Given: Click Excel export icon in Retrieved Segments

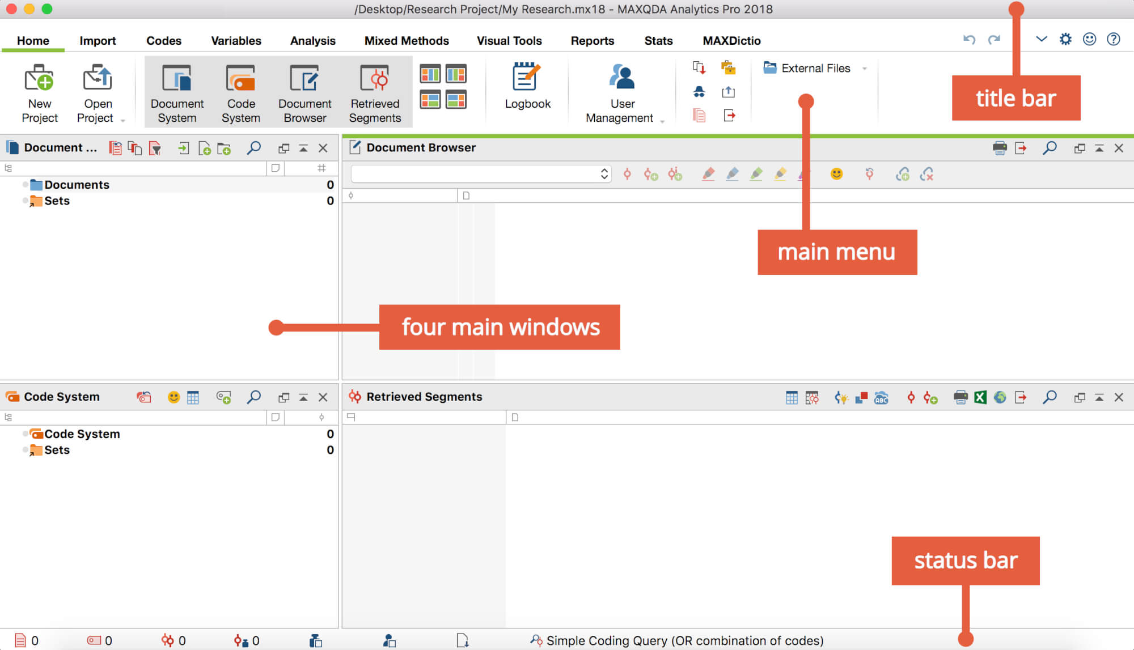Looking at the screenshot, I should (980, 397).
